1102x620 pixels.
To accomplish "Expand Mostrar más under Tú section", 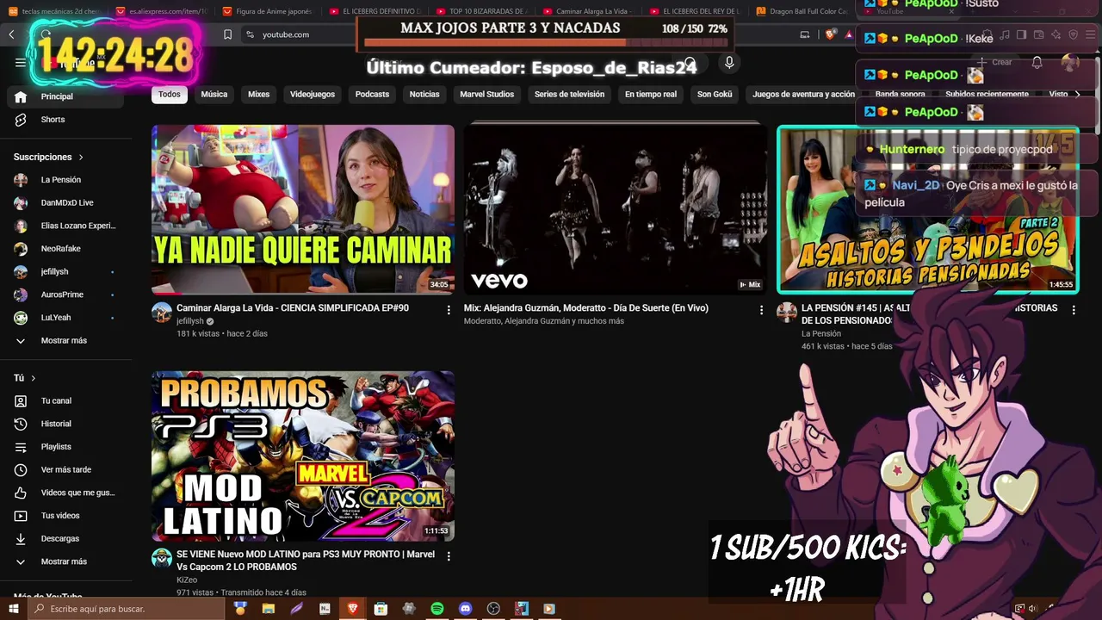I will pos(63,561).
